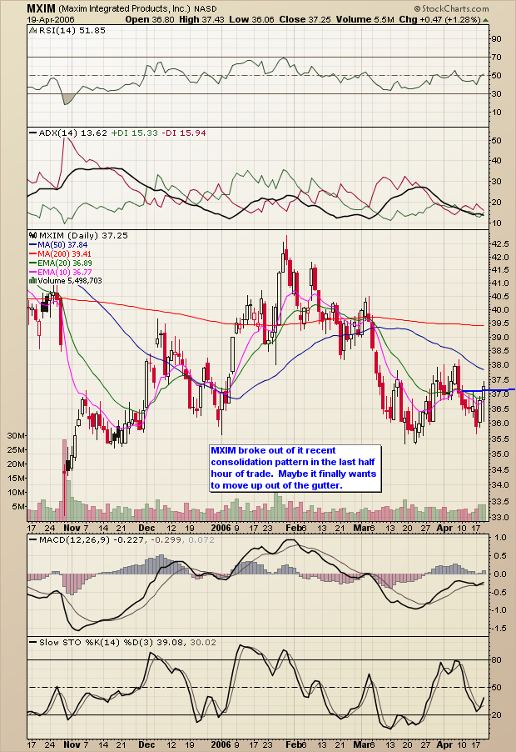Click the blue MXIM breakout annotation box

pos(295,468)
